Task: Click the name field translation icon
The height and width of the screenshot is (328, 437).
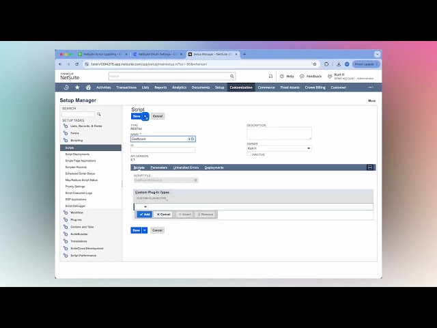Action: click(193, 139)
